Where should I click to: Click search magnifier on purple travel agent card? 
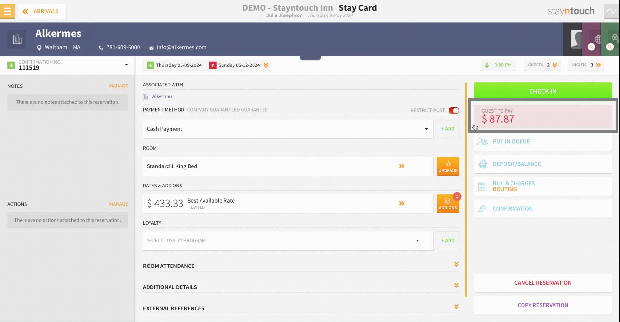[x=591, y=47]
